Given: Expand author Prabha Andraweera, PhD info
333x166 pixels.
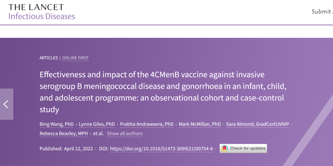Looking at the screenshot, I should coord(147,124).
